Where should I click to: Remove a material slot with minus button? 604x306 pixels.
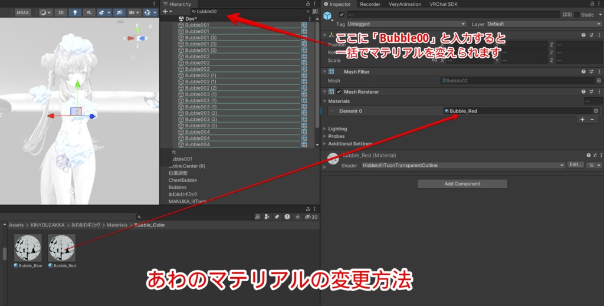click(592, 120)
